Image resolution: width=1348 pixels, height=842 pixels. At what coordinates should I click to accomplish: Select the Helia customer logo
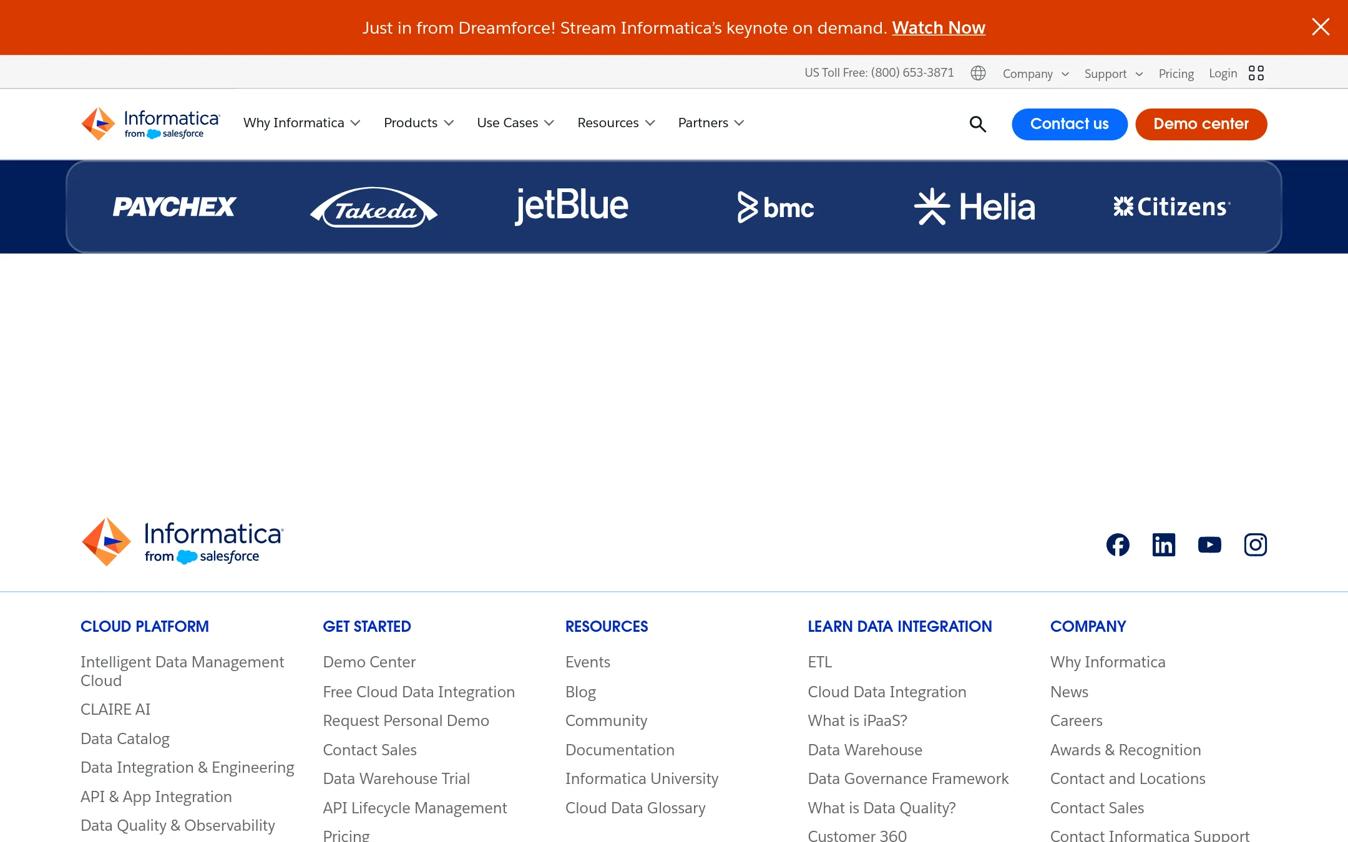click(x=975, y=206)
